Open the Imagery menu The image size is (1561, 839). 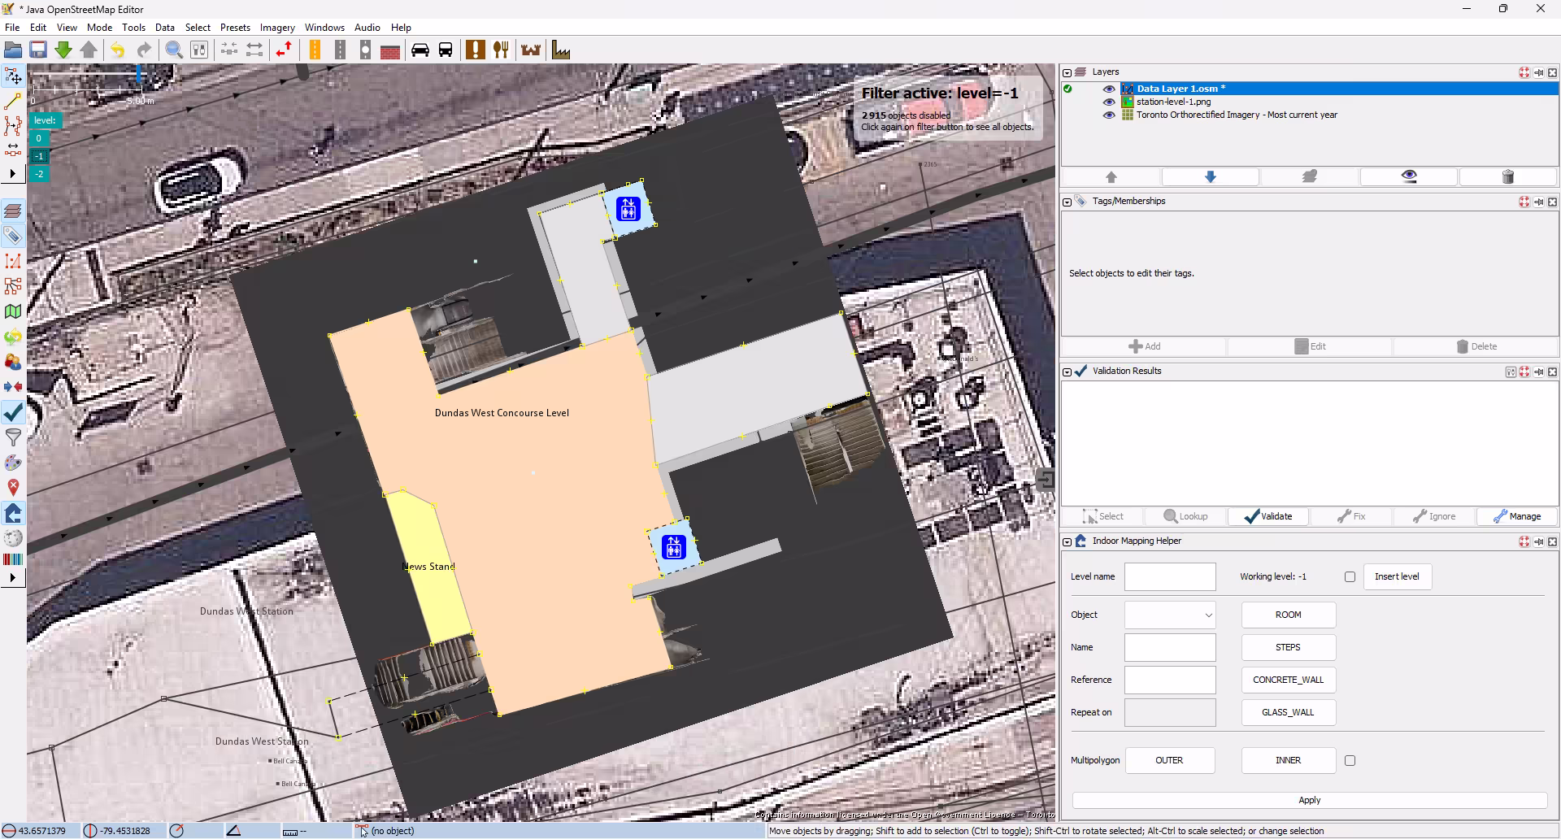point(276,28)
